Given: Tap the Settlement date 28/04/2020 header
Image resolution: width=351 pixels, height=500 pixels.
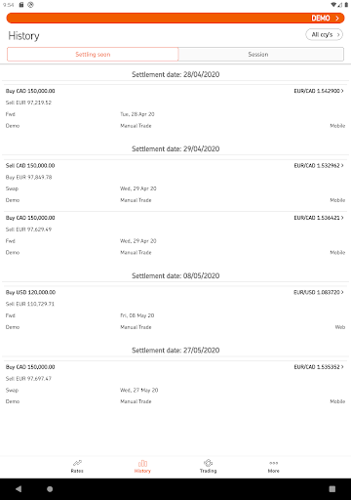Looking at the screenshot, I should [x=175, y=74].
